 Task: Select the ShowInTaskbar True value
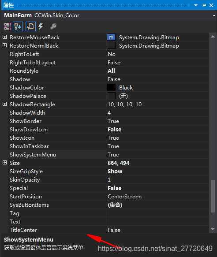coord(113,146)
